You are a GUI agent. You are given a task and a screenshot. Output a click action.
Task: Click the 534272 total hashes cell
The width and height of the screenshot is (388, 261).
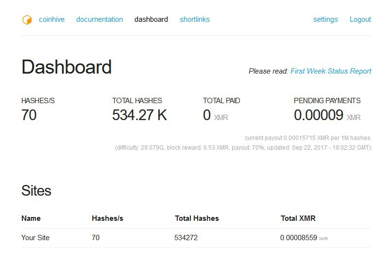pos(186,238)
